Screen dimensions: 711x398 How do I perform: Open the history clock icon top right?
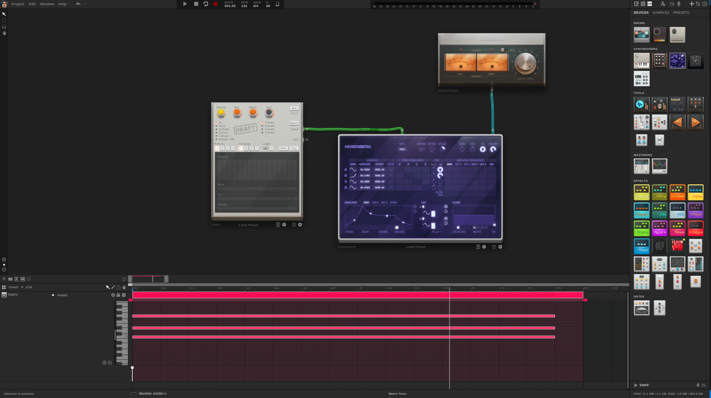click(705, 4)
